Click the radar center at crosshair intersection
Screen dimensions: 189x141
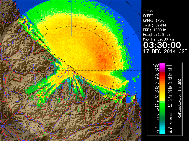pyautogui.click(x=71, y=70)
